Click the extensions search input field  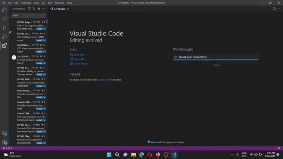click(29, 15)
